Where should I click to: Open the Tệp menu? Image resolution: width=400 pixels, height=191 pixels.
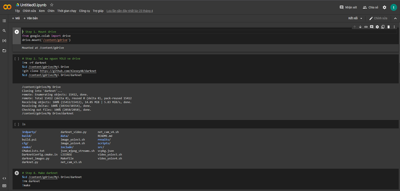[17, 11]
